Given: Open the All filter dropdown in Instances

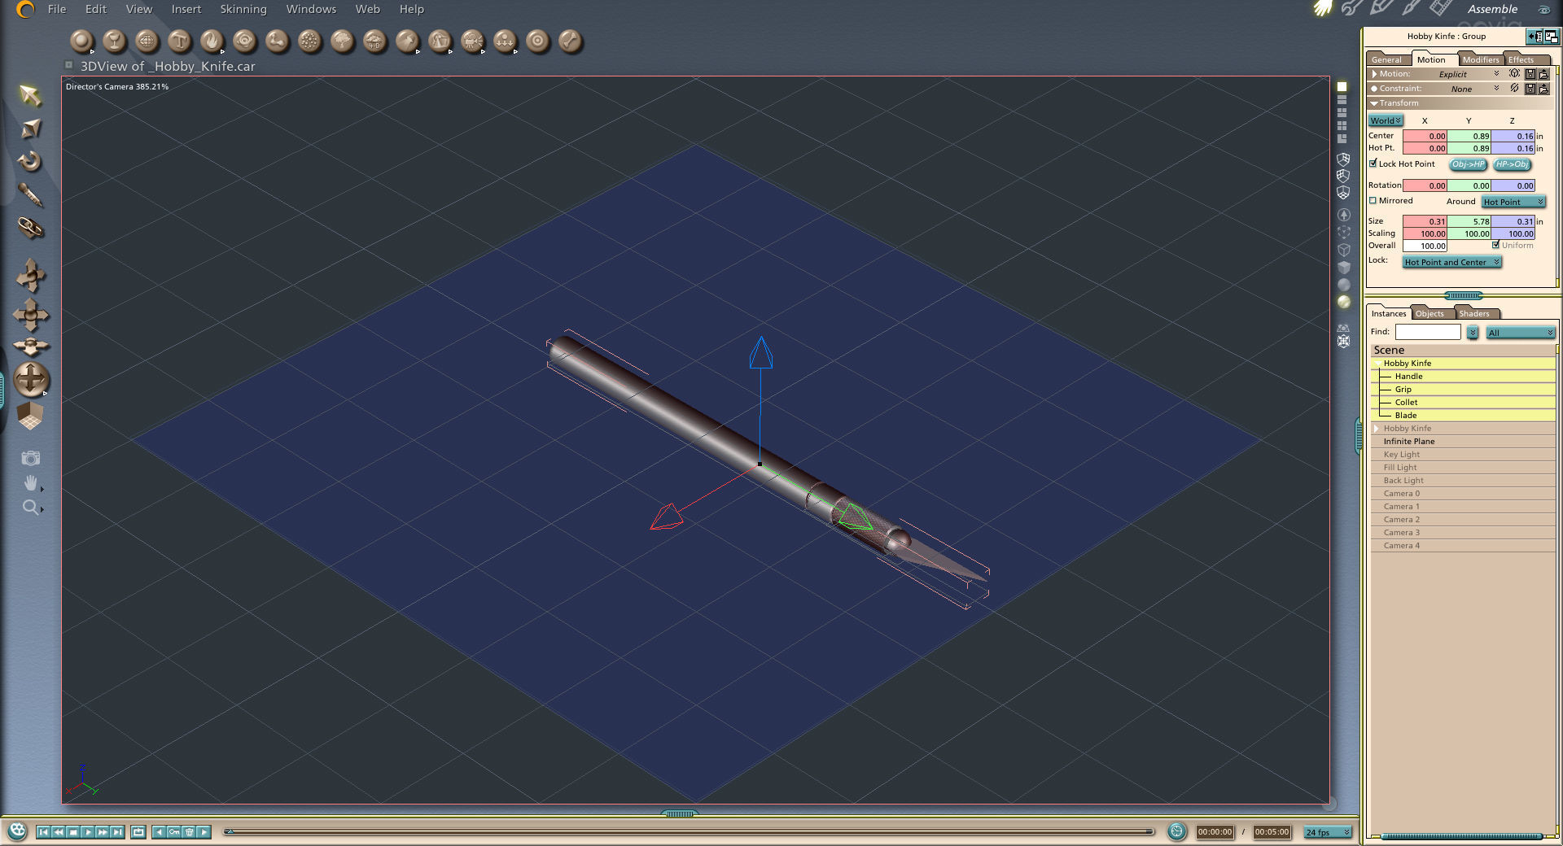Looking at the screenshot, I should (1521, 333).
